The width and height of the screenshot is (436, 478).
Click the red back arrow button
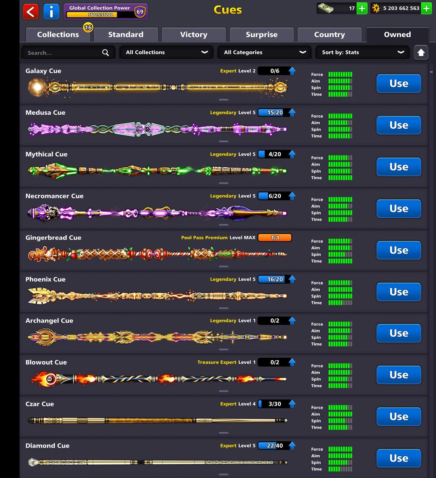[x=31, y=11]
